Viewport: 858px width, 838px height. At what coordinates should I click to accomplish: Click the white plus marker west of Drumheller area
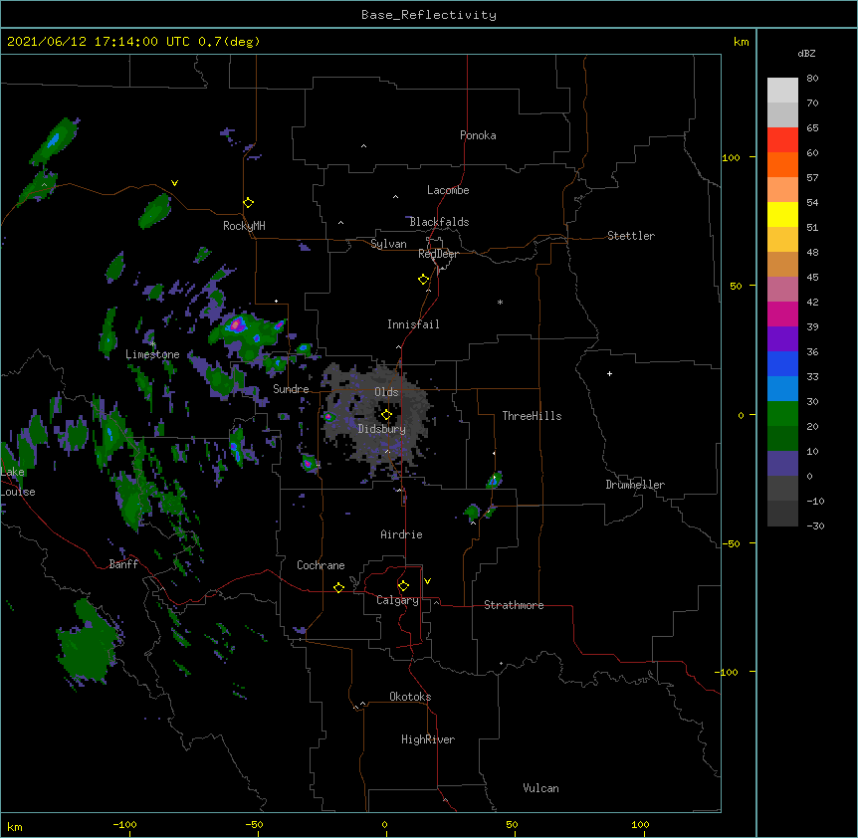point(609,373)
